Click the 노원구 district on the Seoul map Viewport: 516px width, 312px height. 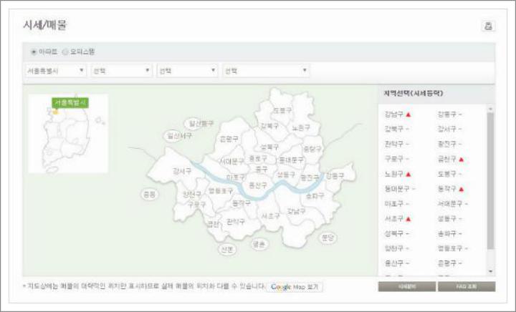tap(301, 128)
